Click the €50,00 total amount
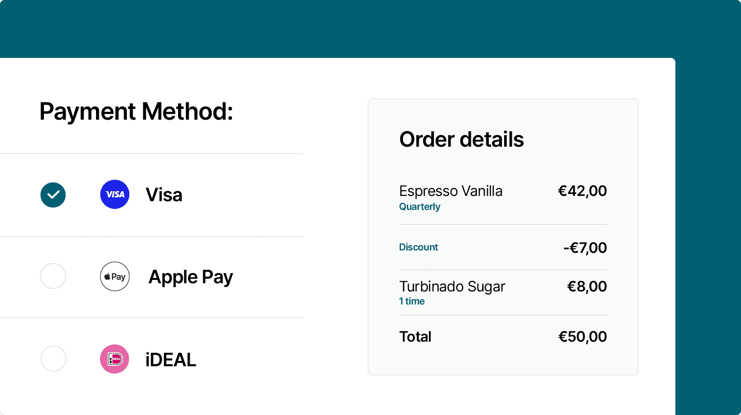This screenshot has height=415, width=741. 583,337
